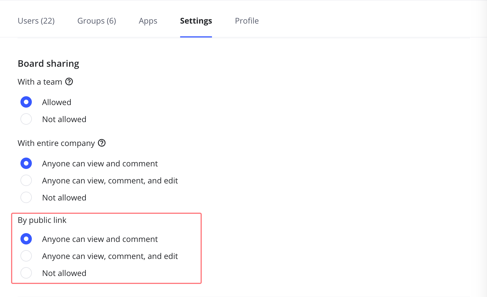This screenshot has height=297, width=487.
Task: Switch to the Groups (6) tab
Action: pos(97,21)
